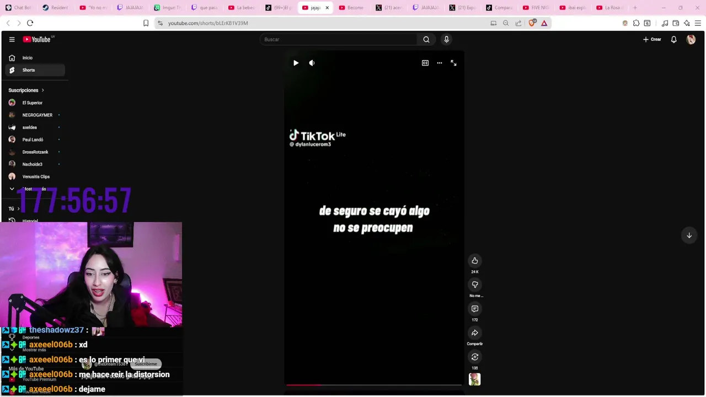This screenshot has height=397, width=706.
Task: Expand subscriptions list with Mostrar más chevron
Action: [x=12, y=189]
